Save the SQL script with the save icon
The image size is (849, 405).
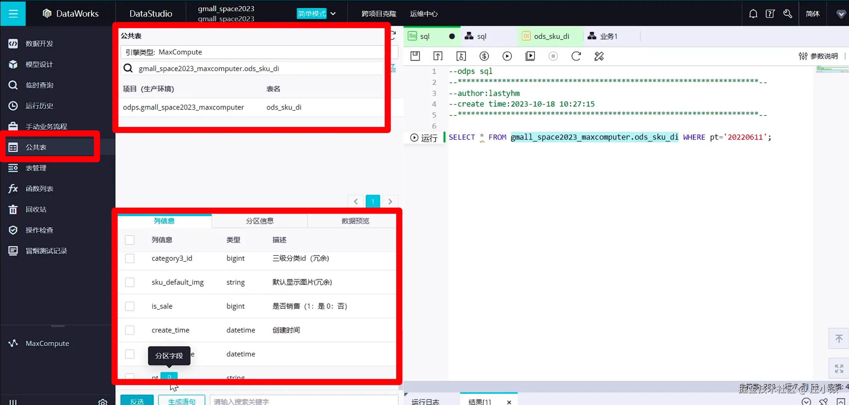coord(415,56)
